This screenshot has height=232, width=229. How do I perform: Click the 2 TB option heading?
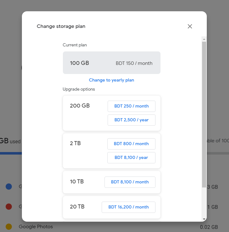pos(75,143)
